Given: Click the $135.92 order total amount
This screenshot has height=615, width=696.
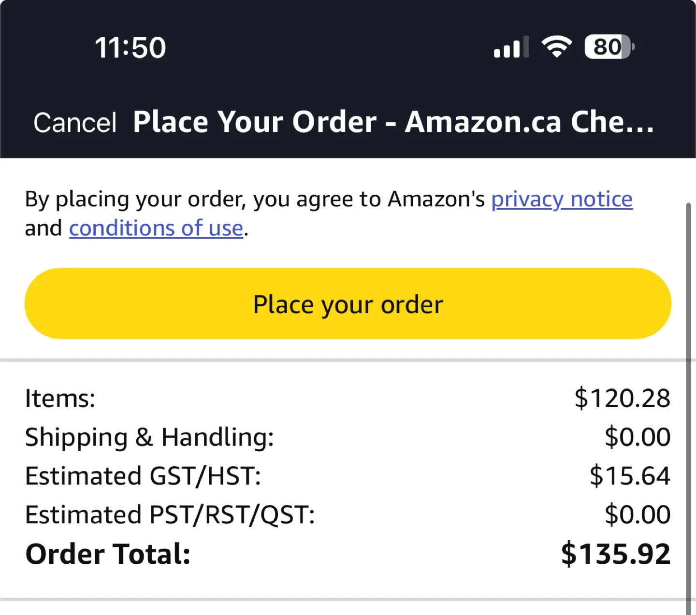Looking at the screenshot, I should 615,554.
